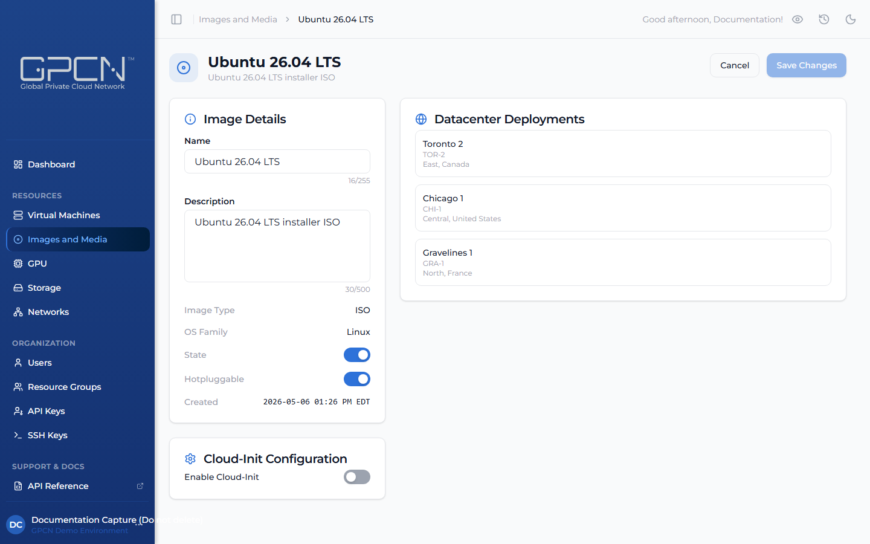Image resolution: width=870 pixels, height=544 pixels.
Task: Go to Virtual Machines
Action: coord(78,215)
